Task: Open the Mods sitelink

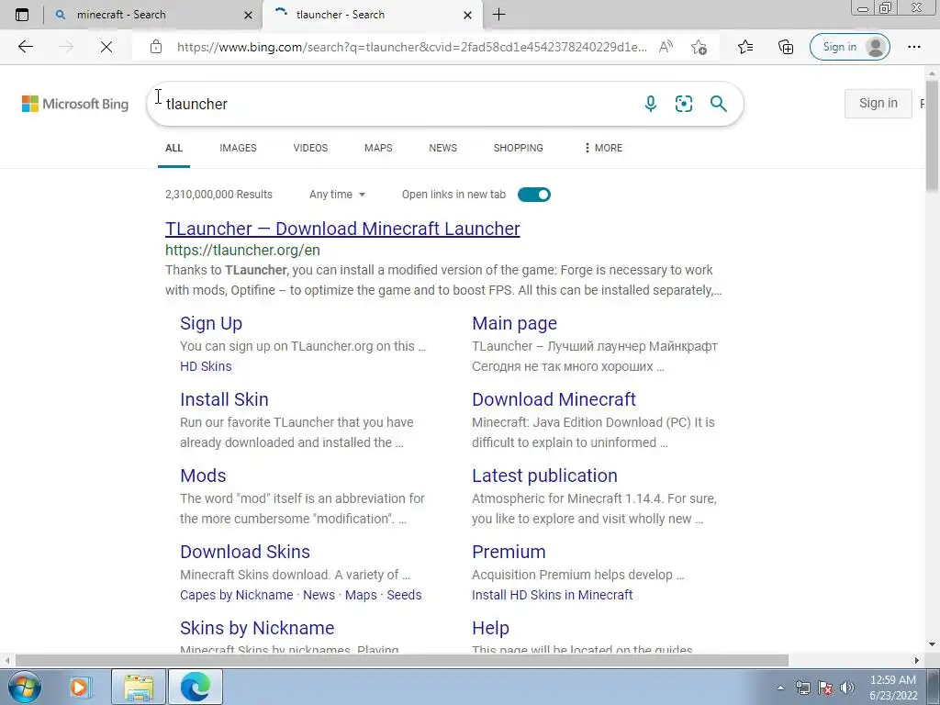Action: coord(203,476)
